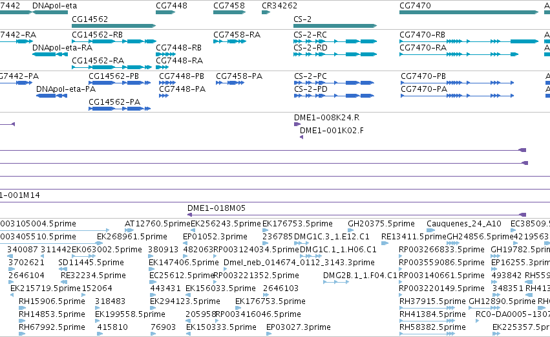Click the CG14562 gene label
This screenshot has height=337, width=550.
click(x=90, y=19)
